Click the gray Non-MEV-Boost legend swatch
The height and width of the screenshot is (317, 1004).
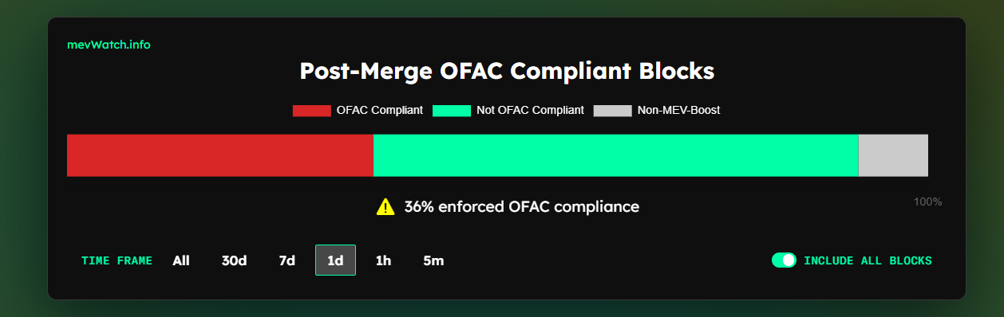(612, 110)
